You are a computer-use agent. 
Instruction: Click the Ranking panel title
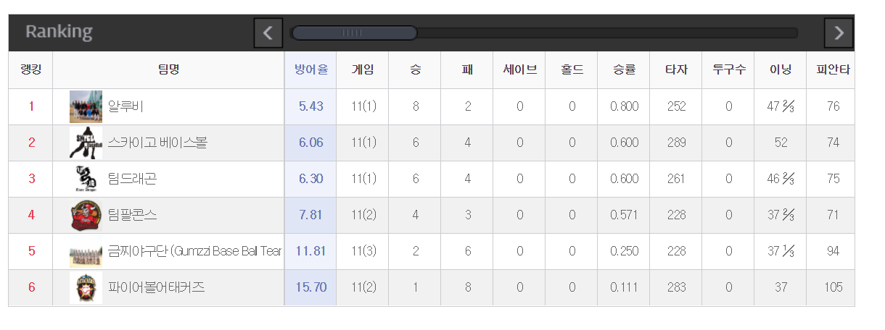tap(59, 32)
